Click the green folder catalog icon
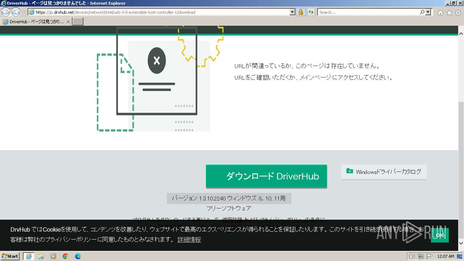This screenshot has height=261, width=464. coord(349,171)
